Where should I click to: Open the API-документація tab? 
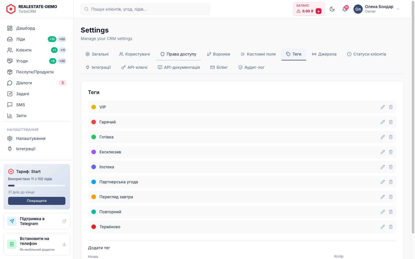(x=179, y=67)
